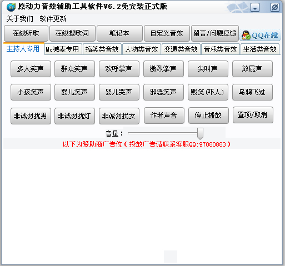The height and width of the screenshot is (266, 285).
Task: Switch to the 音乐类音效 tab
Action: 221,49
